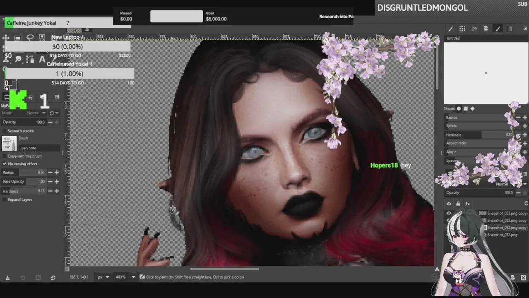Select the bottom Snapshot_052.png layer

tap(502, 235)
